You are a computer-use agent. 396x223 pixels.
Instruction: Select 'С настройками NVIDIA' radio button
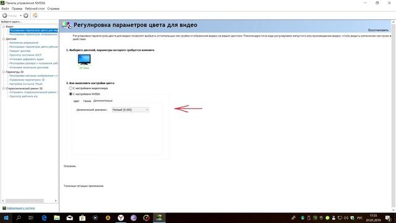coord(71,94)
